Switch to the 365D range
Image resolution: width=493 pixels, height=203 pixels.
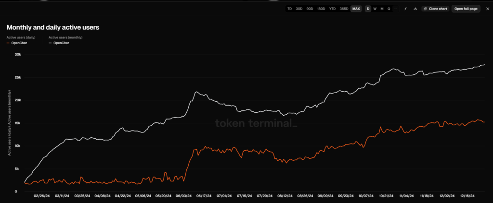tap(344, 9)
